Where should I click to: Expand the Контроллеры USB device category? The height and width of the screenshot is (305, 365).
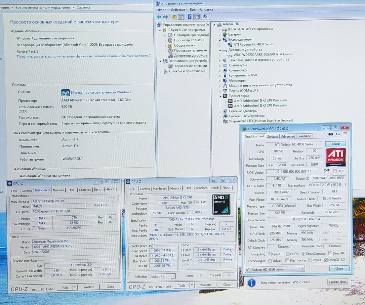tap(220, 76)
